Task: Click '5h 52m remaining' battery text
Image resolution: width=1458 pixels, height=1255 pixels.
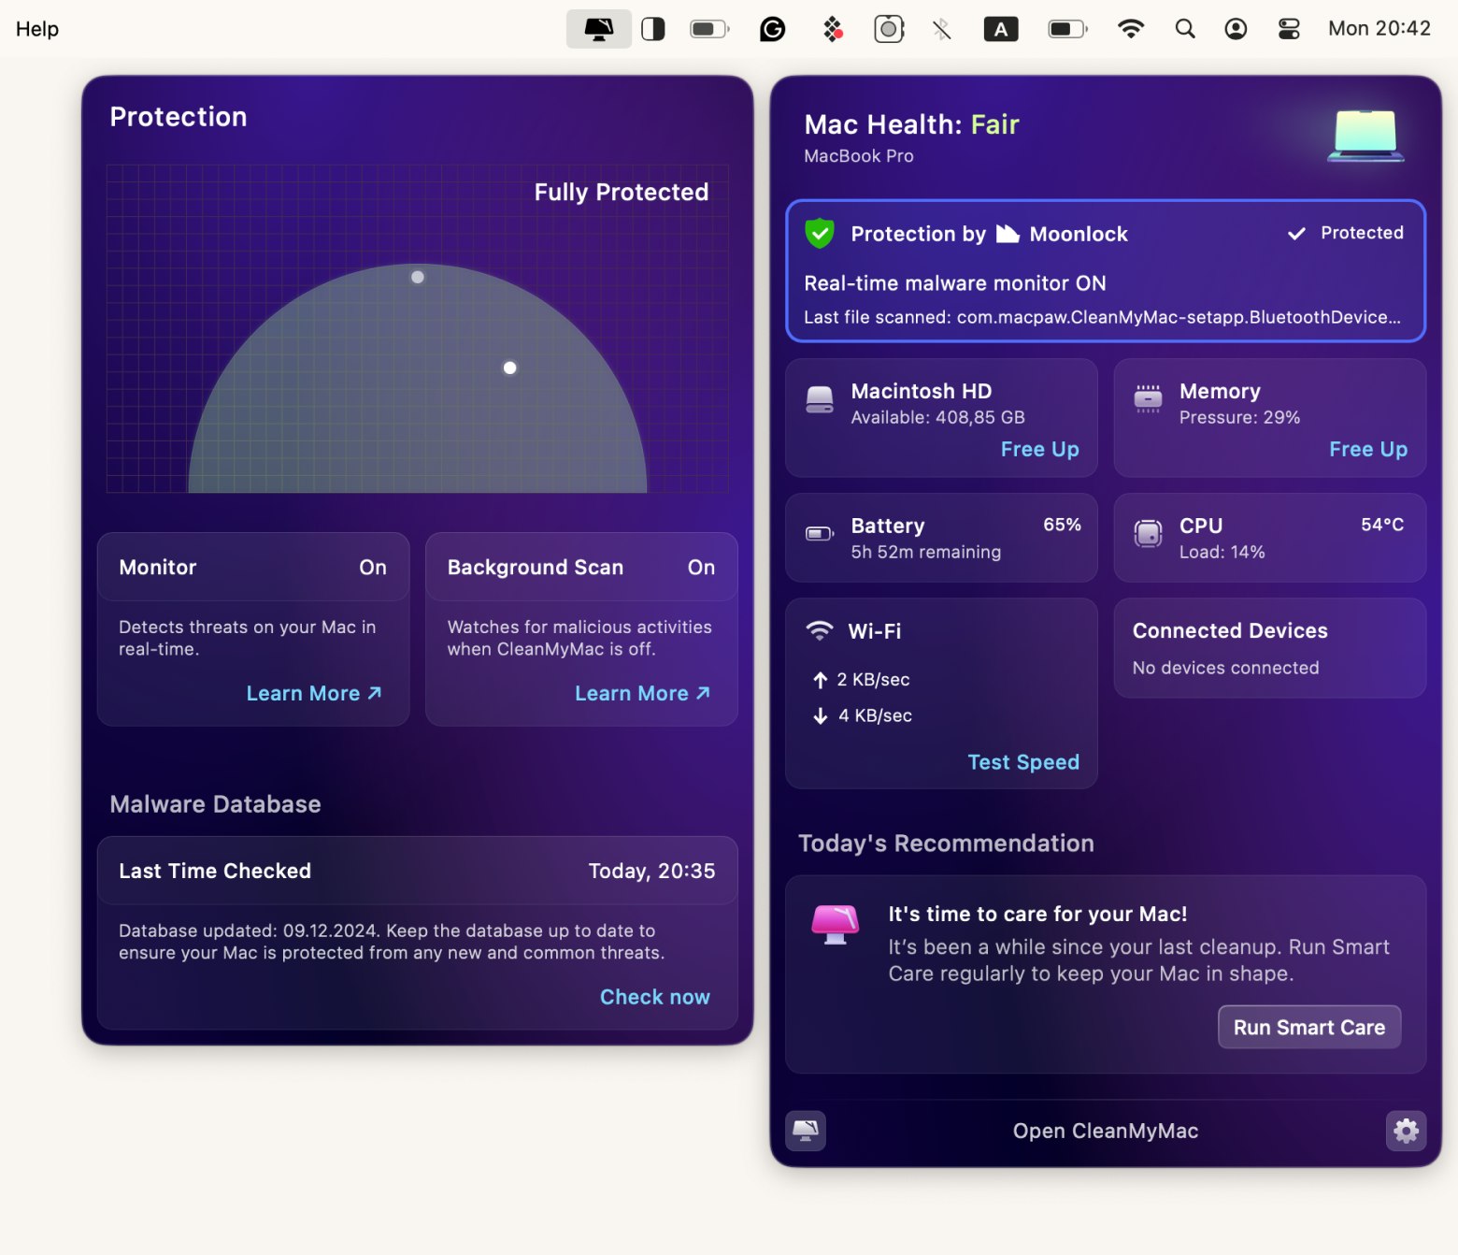Action: (x=926, y=553)
